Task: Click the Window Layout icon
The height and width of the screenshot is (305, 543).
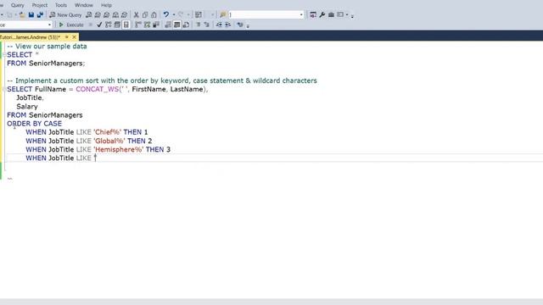Action: (340, 15)
